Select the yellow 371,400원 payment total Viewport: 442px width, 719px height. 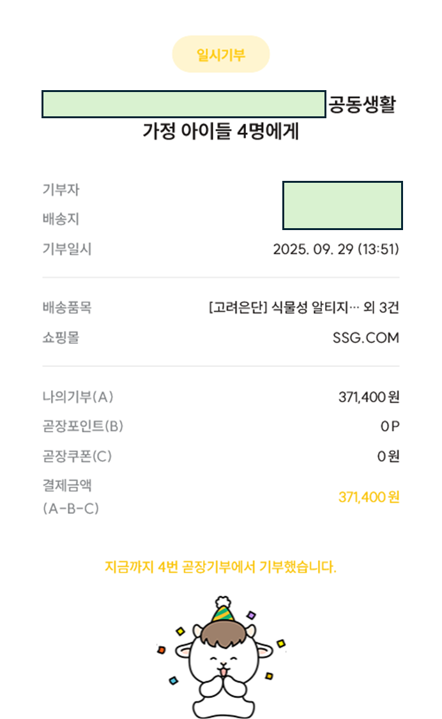tap(369, 497)
